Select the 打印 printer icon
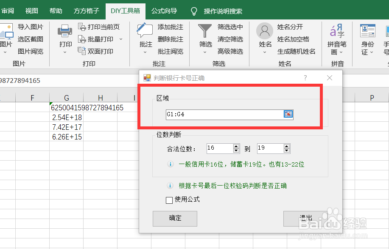The width and height of the screenshot is (389, 249). tap(64, 30)
